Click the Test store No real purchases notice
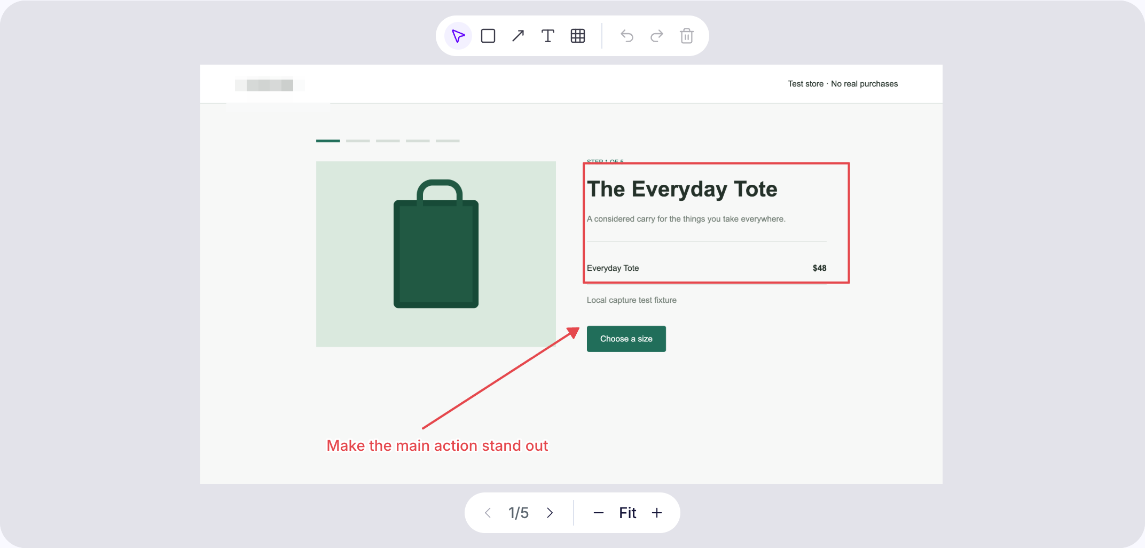The height and width of the screenshot is (548, 1145). click(843, 84)
